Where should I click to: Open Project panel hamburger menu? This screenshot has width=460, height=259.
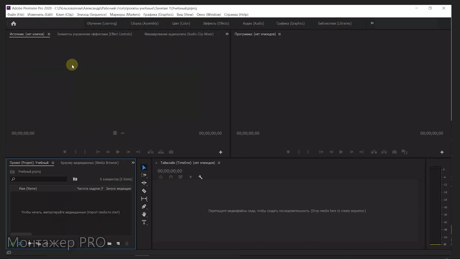point(53,163)
